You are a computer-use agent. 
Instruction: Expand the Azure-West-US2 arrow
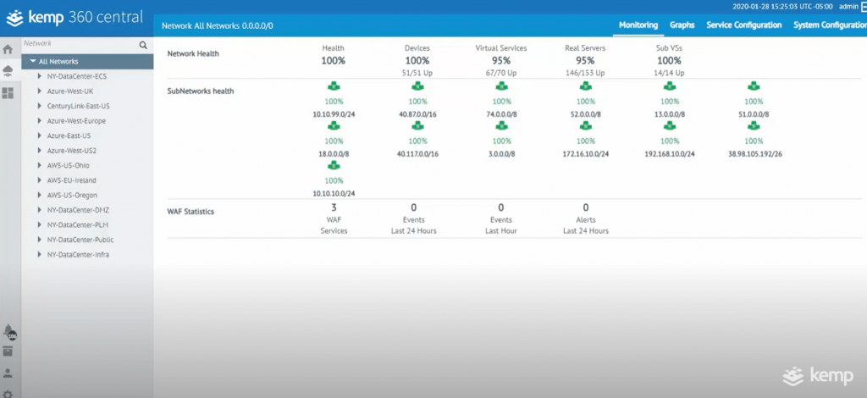(x=39, y=151)
